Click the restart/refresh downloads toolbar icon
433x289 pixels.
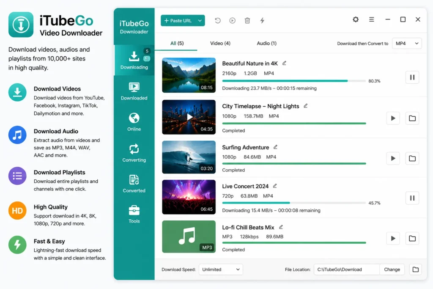pos(218,20)
